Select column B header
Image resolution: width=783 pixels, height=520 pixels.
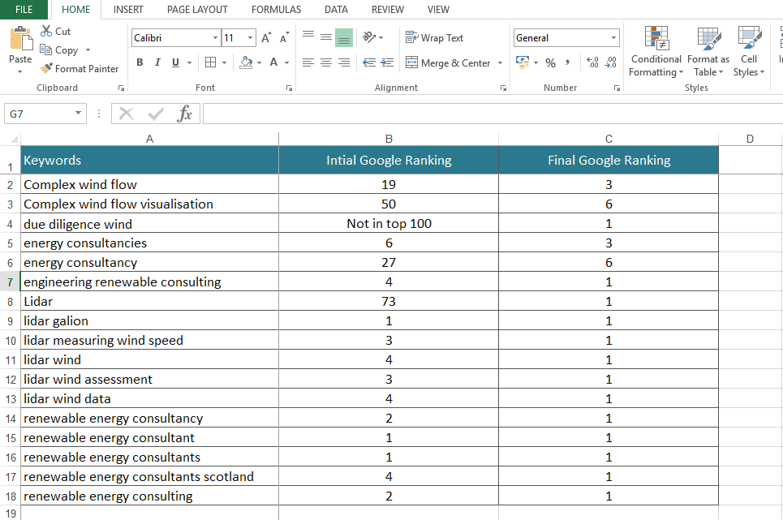[389, 139]
